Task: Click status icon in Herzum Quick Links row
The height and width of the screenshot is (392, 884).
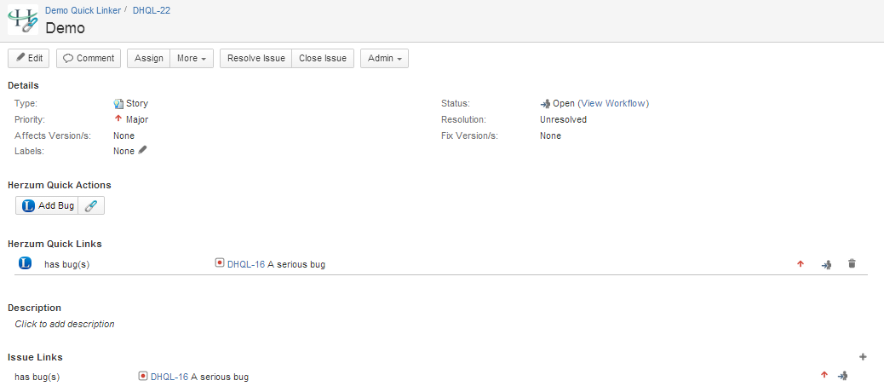Action: point(825,265)
